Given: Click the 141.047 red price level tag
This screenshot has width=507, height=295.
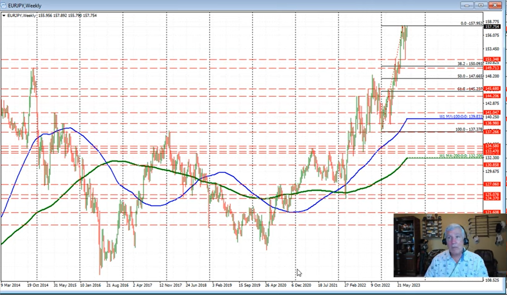Looking at the screenshot, I should [x=492, y=112].
